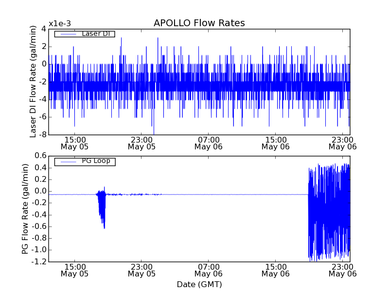Click the top plot's '23:00 May 05' tick label
Viewport: 389px width, 291px height.
tap(141, 143)
